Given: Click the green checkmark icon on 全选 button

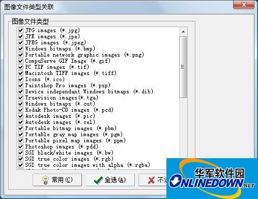Looking at the screenshot, I should [98, 180].
